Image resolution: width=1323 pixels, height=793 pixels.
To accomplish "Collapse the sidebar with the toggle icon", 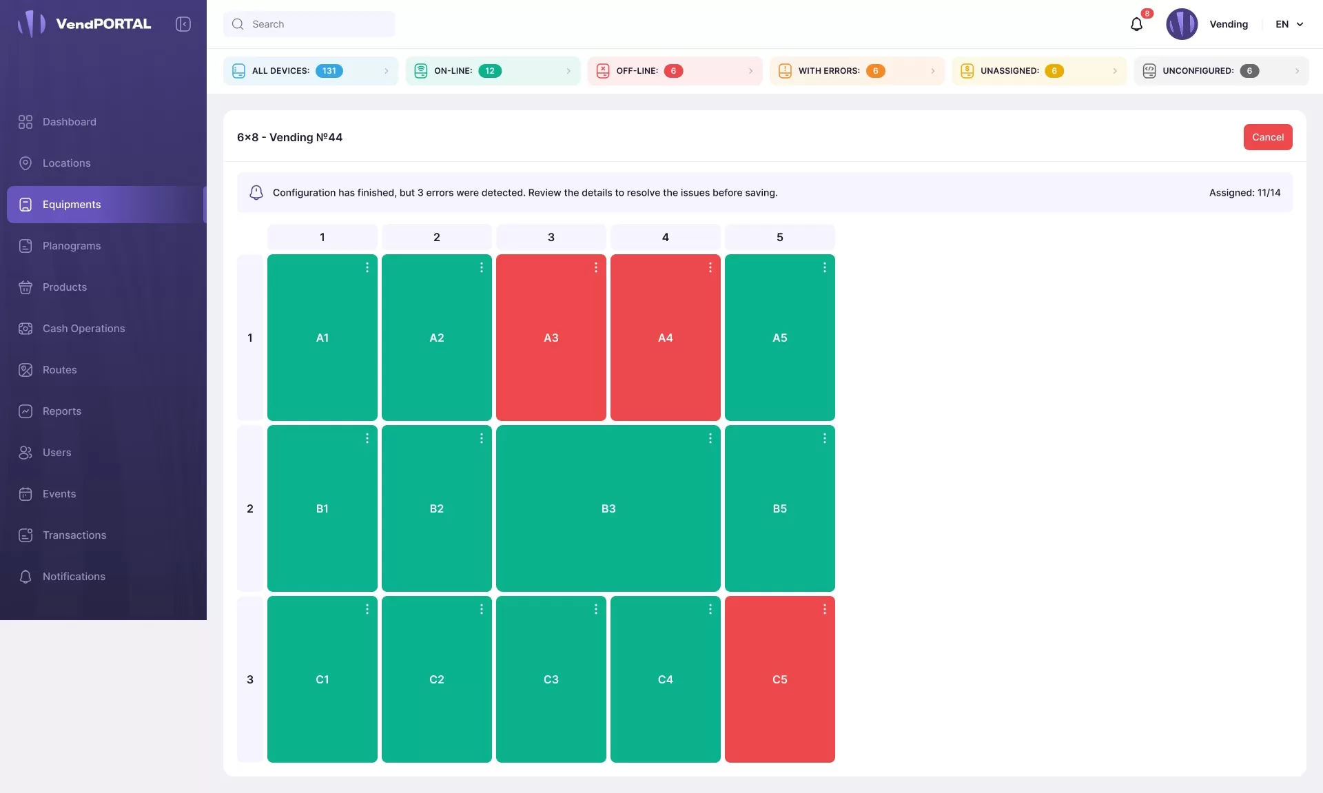I will pyautogui.click(x=183, y=24).
